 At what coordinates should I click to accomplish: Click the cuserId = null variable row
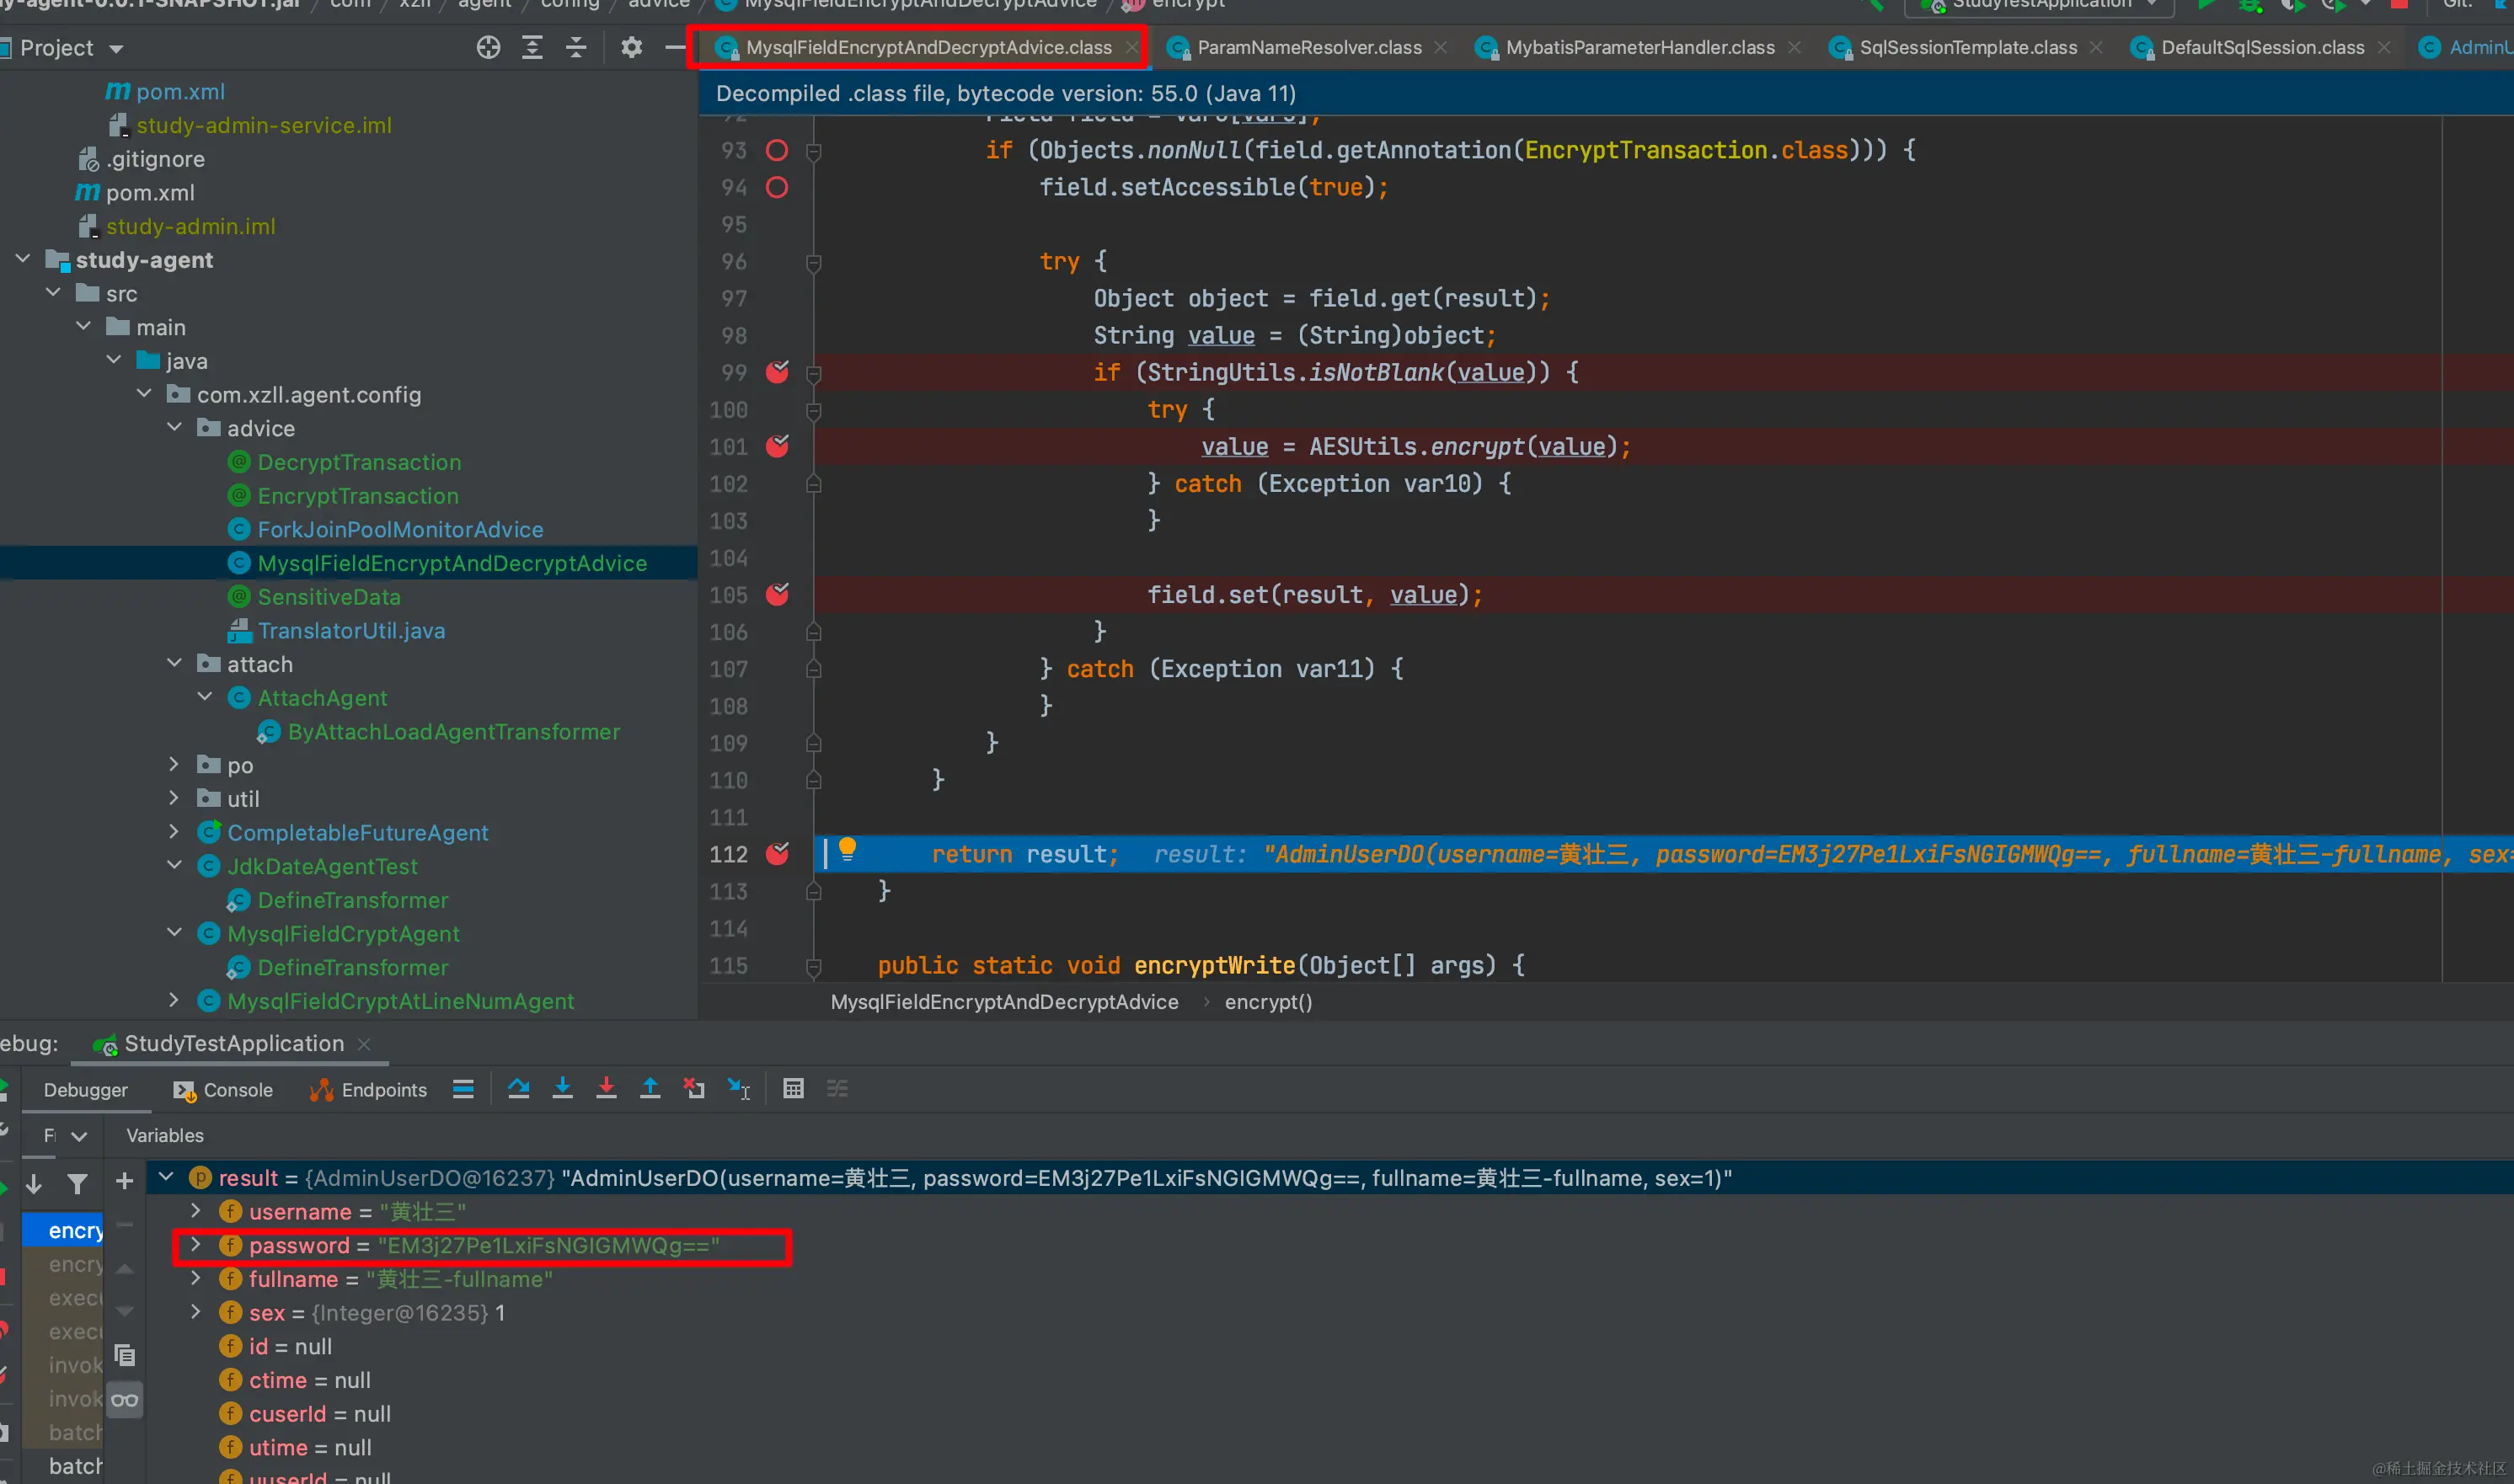tap(1330, 1414)
